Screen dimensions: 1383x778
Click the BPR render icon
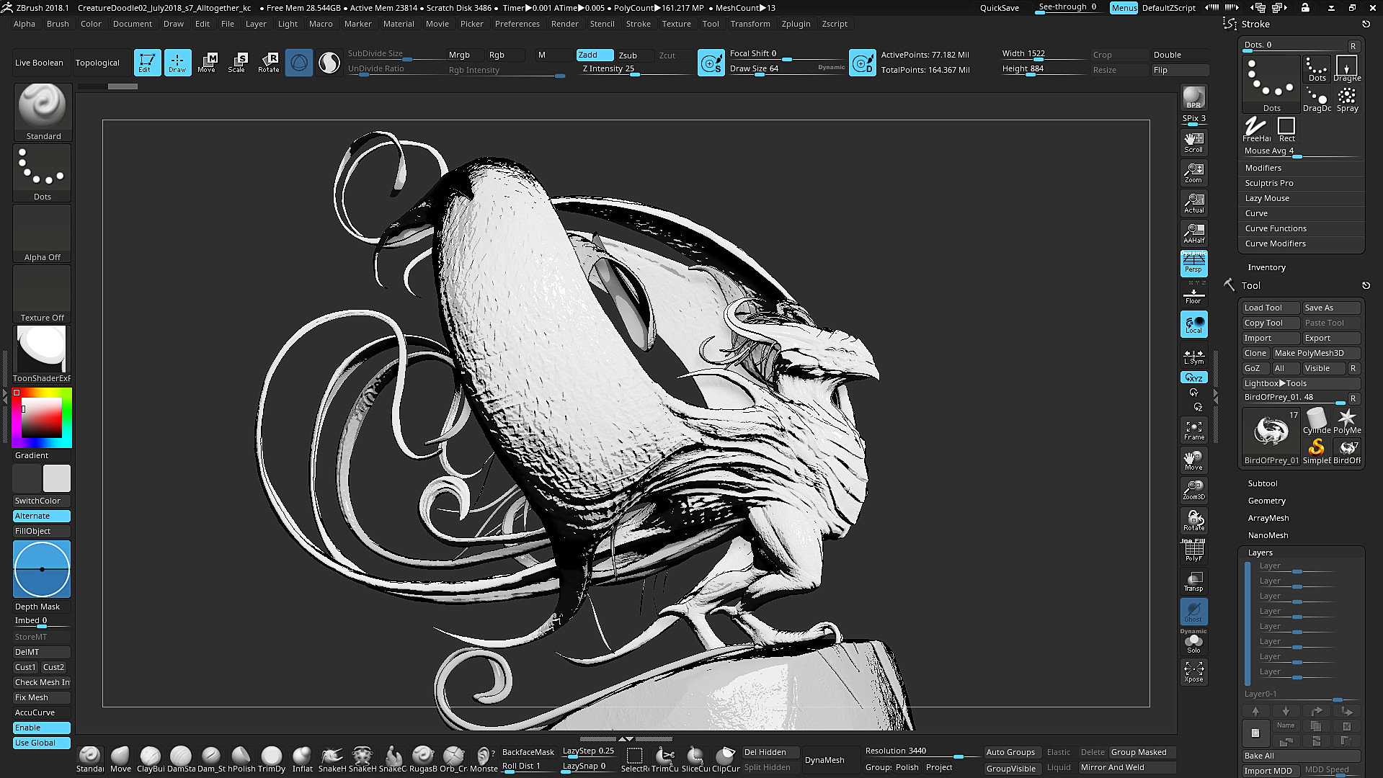pos(1193,97)
